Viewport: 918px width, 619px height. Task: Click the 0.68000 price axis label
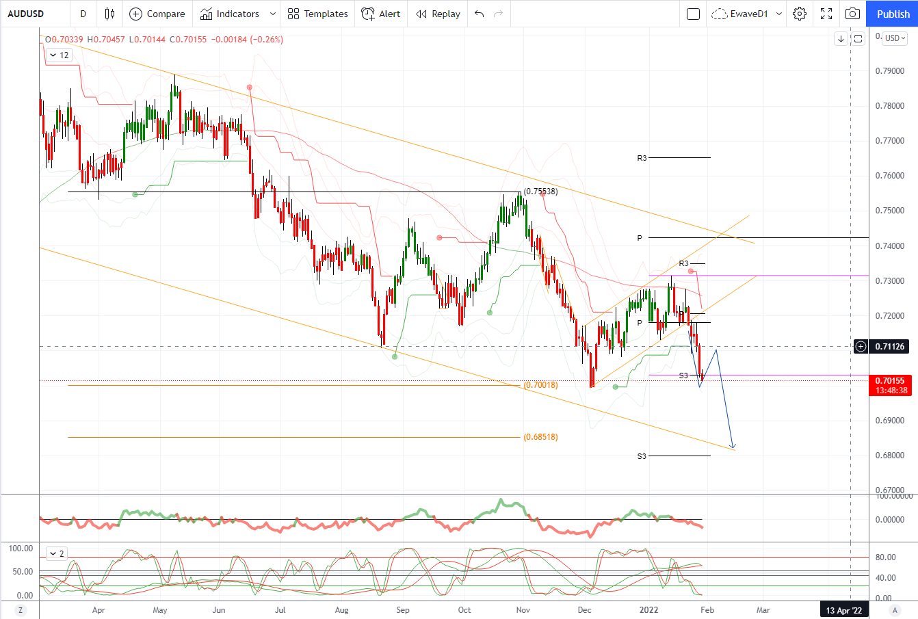pos(890,456)
